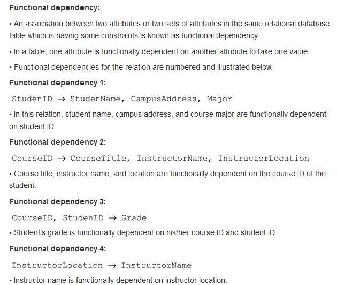Screen dimensions: 337x285
Task: Click the 'Functional dependency:' heading
Action: [x=55, y=7]
